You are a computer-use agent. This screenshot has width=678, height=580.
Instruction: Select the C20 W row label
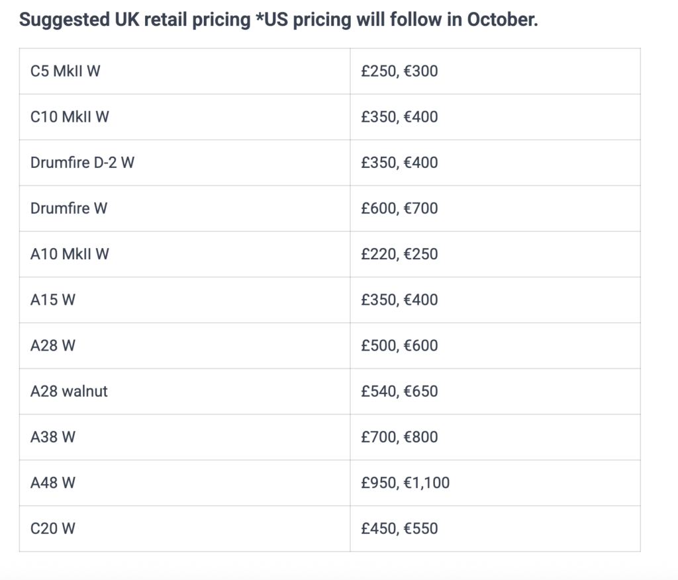click(x=53, y=528)
